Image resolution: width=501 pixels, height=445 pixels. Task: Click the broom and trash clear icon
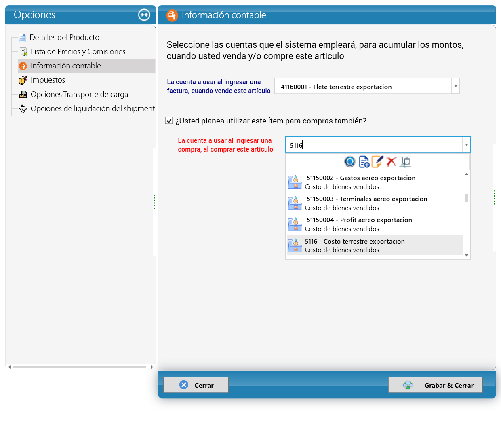(405, 162)
